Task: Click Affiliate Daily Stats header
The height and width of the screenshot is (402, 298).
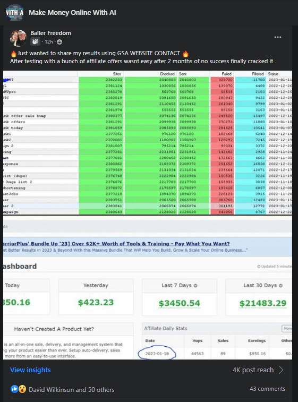Action: (x=166, y=328)
